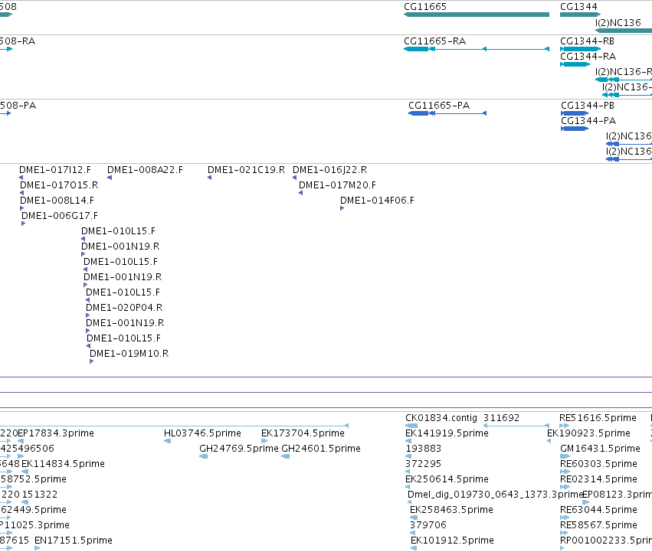Click the RE58567.5prime EST label
The width and height of the screenshot is (652, 552).
click(599, 525)
